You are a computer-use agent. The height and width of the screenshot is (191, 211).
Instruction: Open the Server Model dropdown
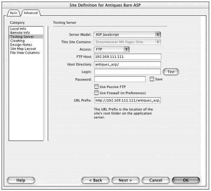(x=127, y=34)
